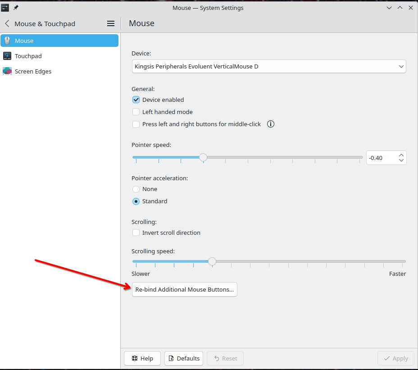The height and width of the screenshot is (370, 418).
Task: Open the Device dropdown list
Action: point(269,66)
